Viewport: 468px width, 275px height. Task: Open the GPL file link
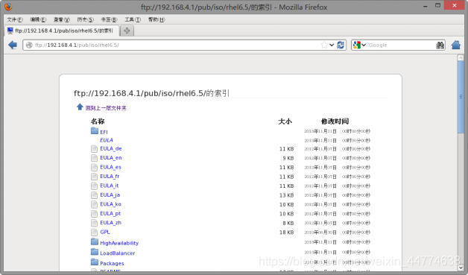click(105, 232)
